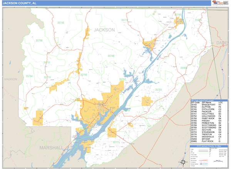Click the MARSHALL county label on the map
The image size is (231, 169).
52,148
